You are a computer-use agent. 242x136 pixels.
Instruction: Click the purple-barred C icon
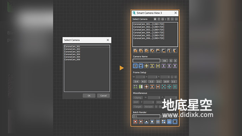point(169,66)
